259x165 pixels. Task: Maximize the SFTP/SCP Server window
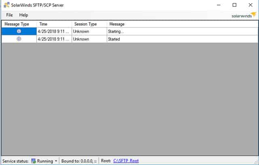pos(234,5)
